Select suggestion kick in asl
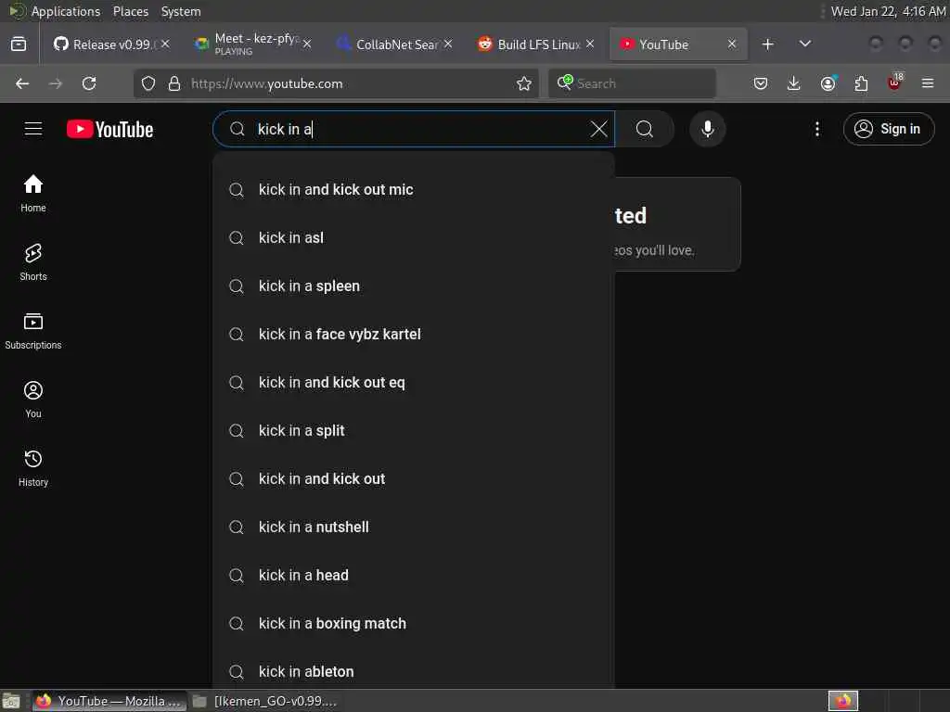Image resolution: width=950 pixels, height=712 pixels. click(413, 238)
